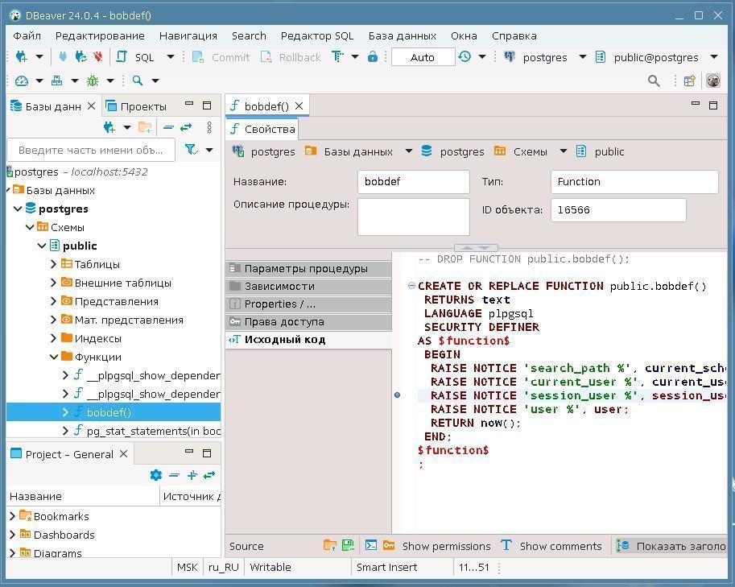Screen dimensions: 735x587
Task: Expand the Таблицы tree node
Action: pos(54,264)
